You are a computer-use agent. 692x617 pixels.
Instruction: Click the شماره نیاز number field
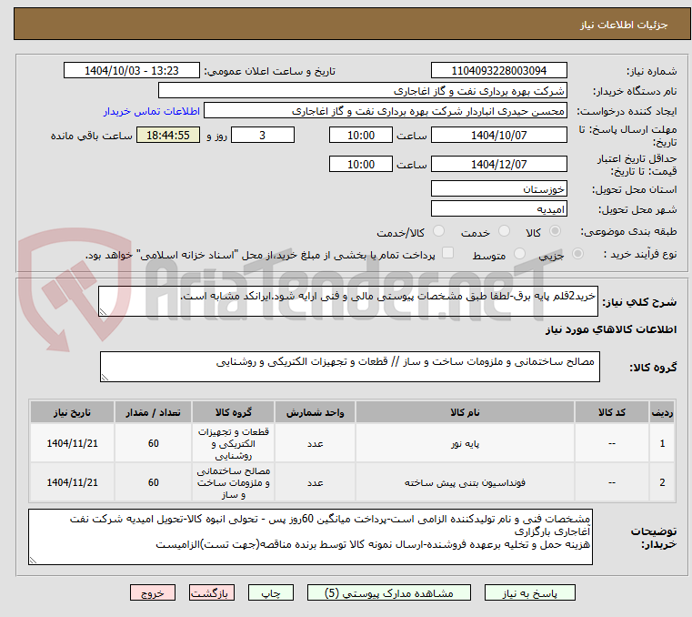[x=498, y=71]
